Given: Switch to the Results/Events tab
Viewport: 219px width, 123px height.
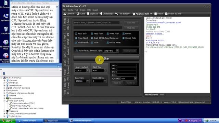Looking at the screenshot, I should click(x=151, y=95).
